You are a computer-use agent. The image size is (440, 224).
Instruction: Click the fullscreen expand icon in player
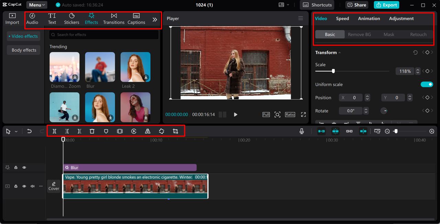(x=303, y=114)
